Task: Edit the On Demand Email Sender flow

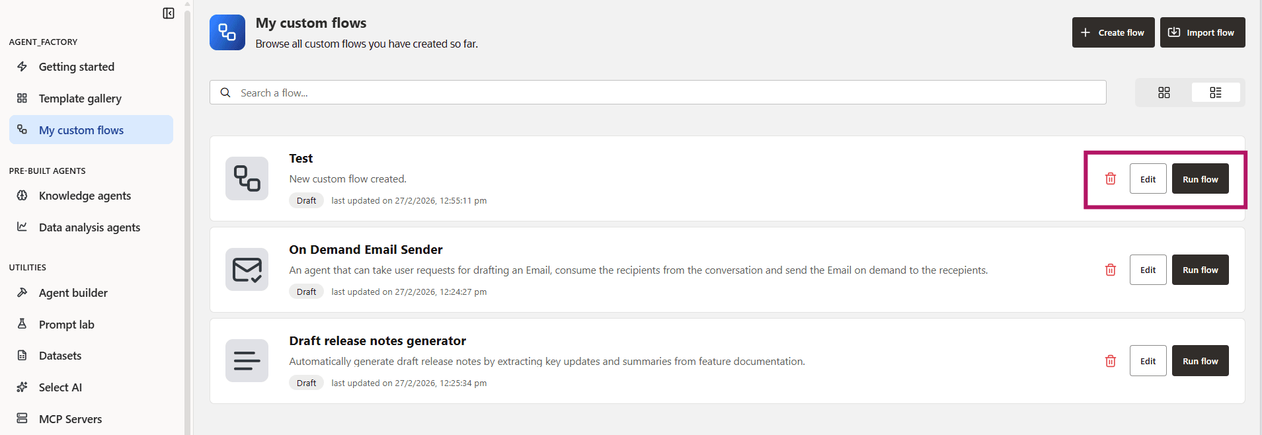Action: [x=1148, y=270]
